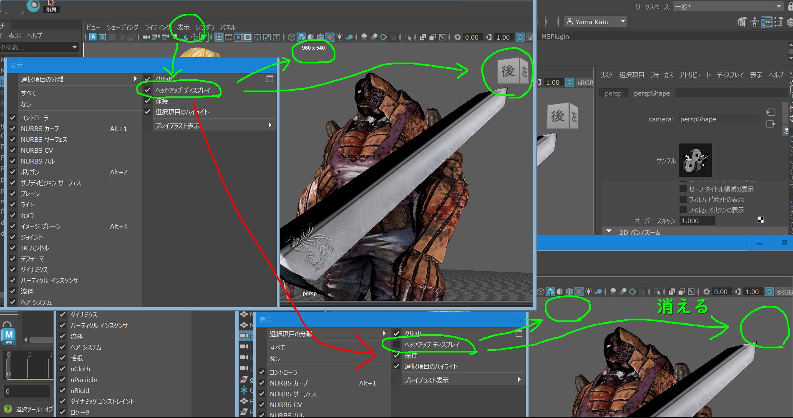Image resolution: width=793 pixels, height=418 pixels.
Task: Select すべて in the upper 表示 menu
Action: (29, 93)
